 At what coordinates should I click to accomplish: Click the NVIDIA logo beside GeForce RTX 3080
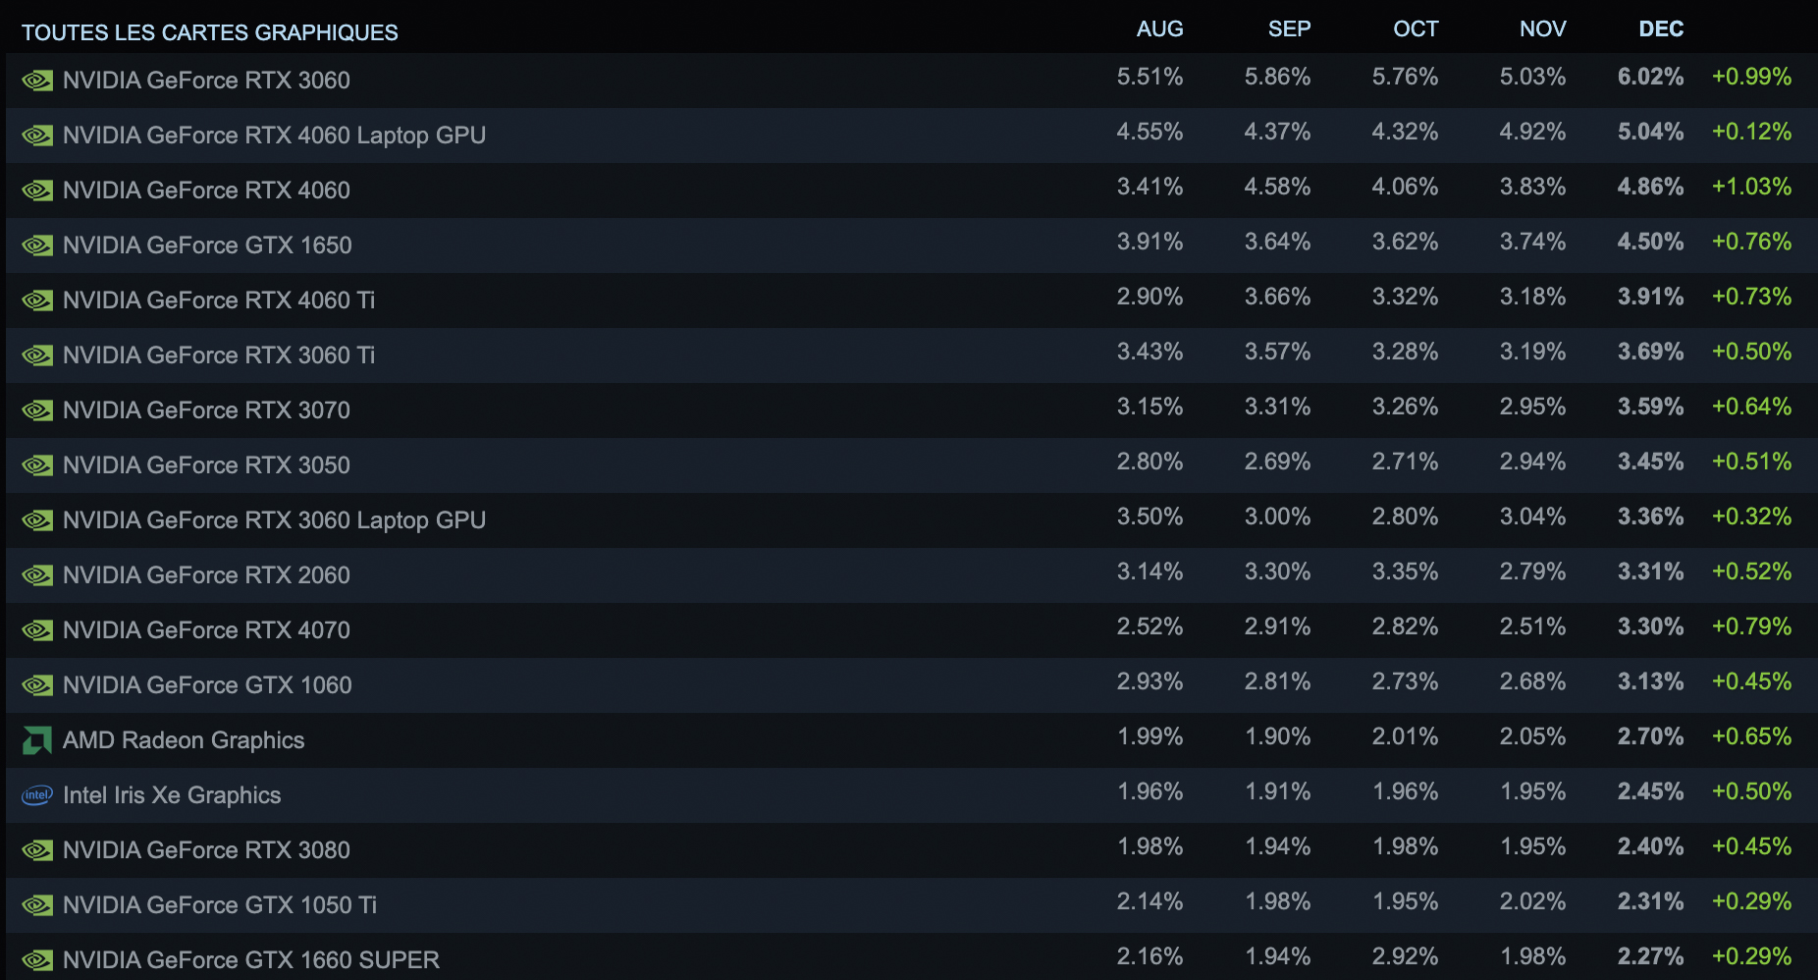pyautogui.click(x=37, y=850)
